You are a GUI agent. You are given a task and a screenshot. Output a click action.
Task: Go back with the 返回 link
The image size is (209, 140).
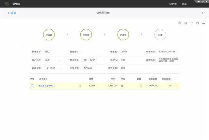12,13
